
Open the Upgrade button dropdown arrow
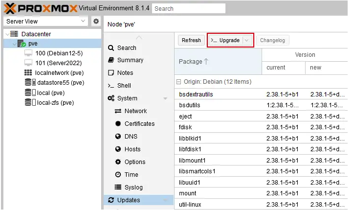247,40
